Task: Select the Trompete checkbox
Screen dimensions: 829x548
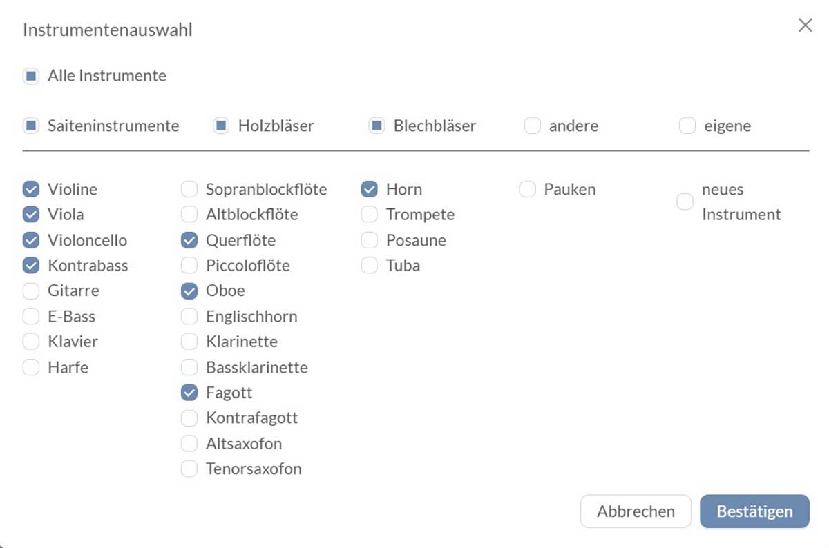Action: click(370, 215)
